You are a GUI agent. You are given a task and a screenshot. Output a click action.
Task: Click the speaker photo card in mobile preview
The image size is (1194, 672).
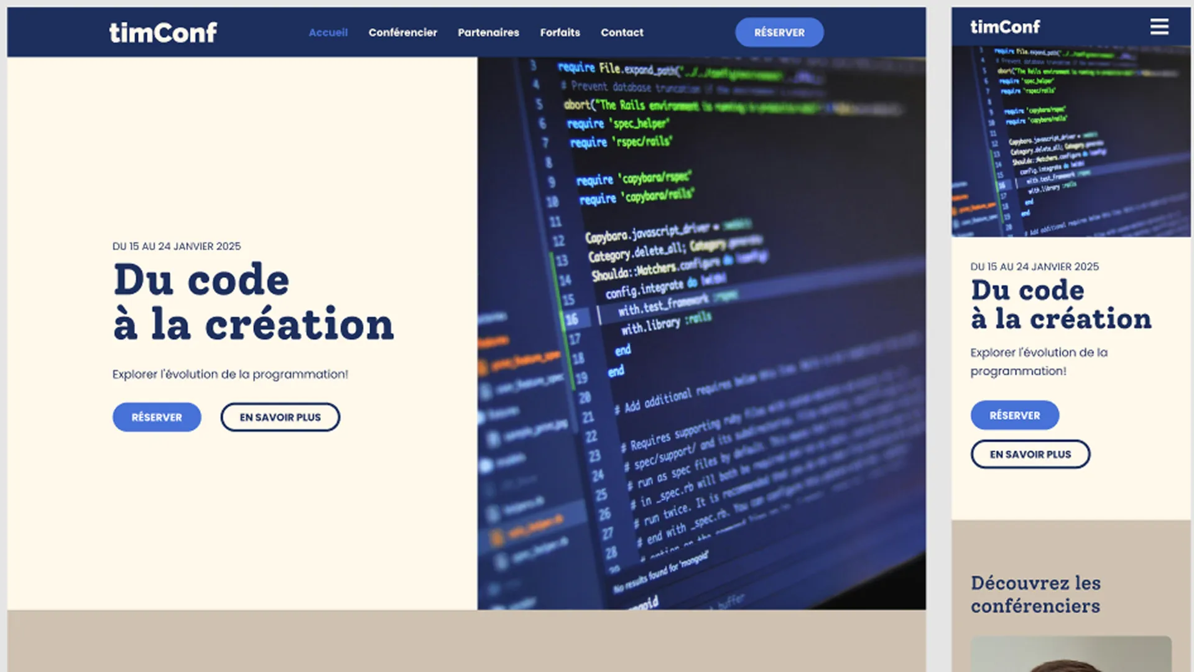(1071, 655)
